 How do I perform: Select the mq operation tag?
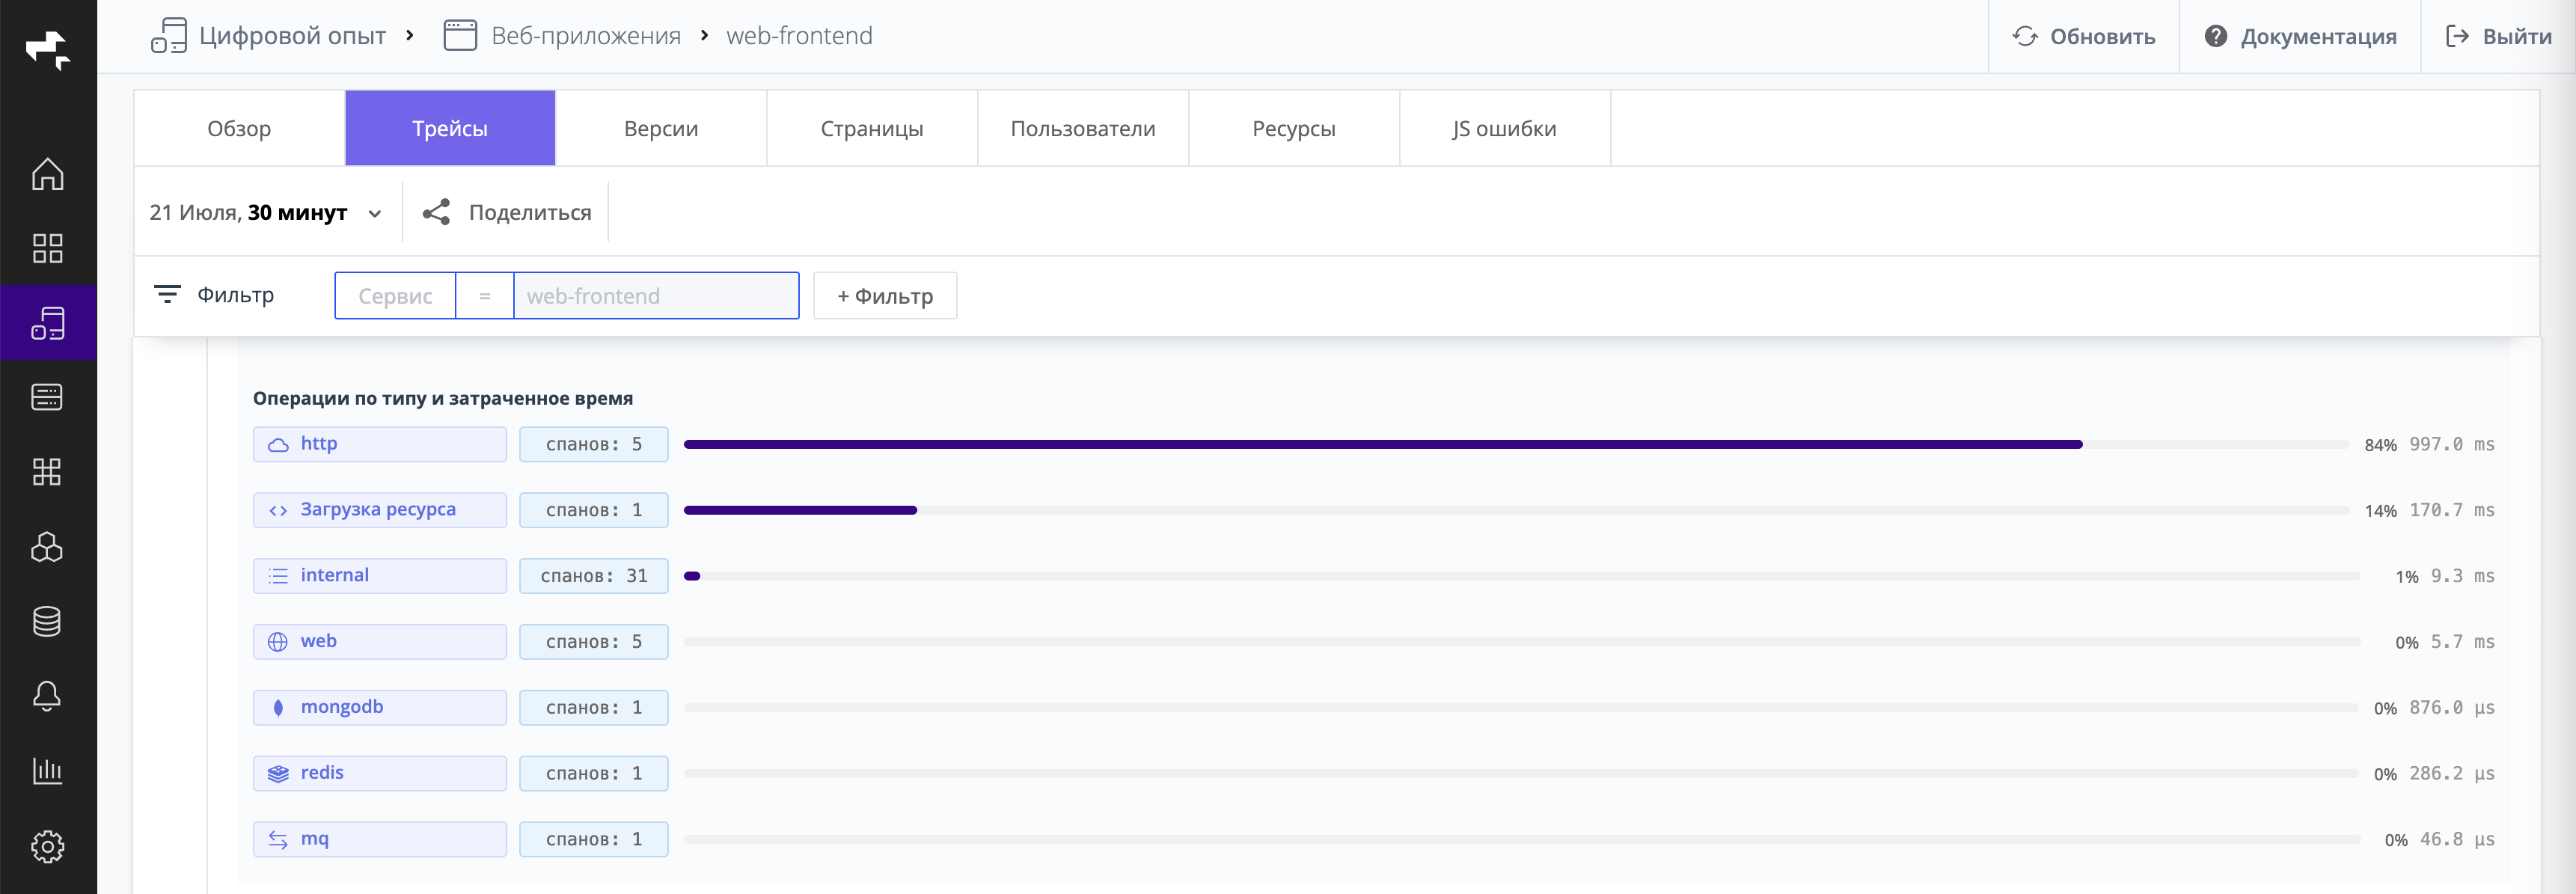(x=380, y=840)
